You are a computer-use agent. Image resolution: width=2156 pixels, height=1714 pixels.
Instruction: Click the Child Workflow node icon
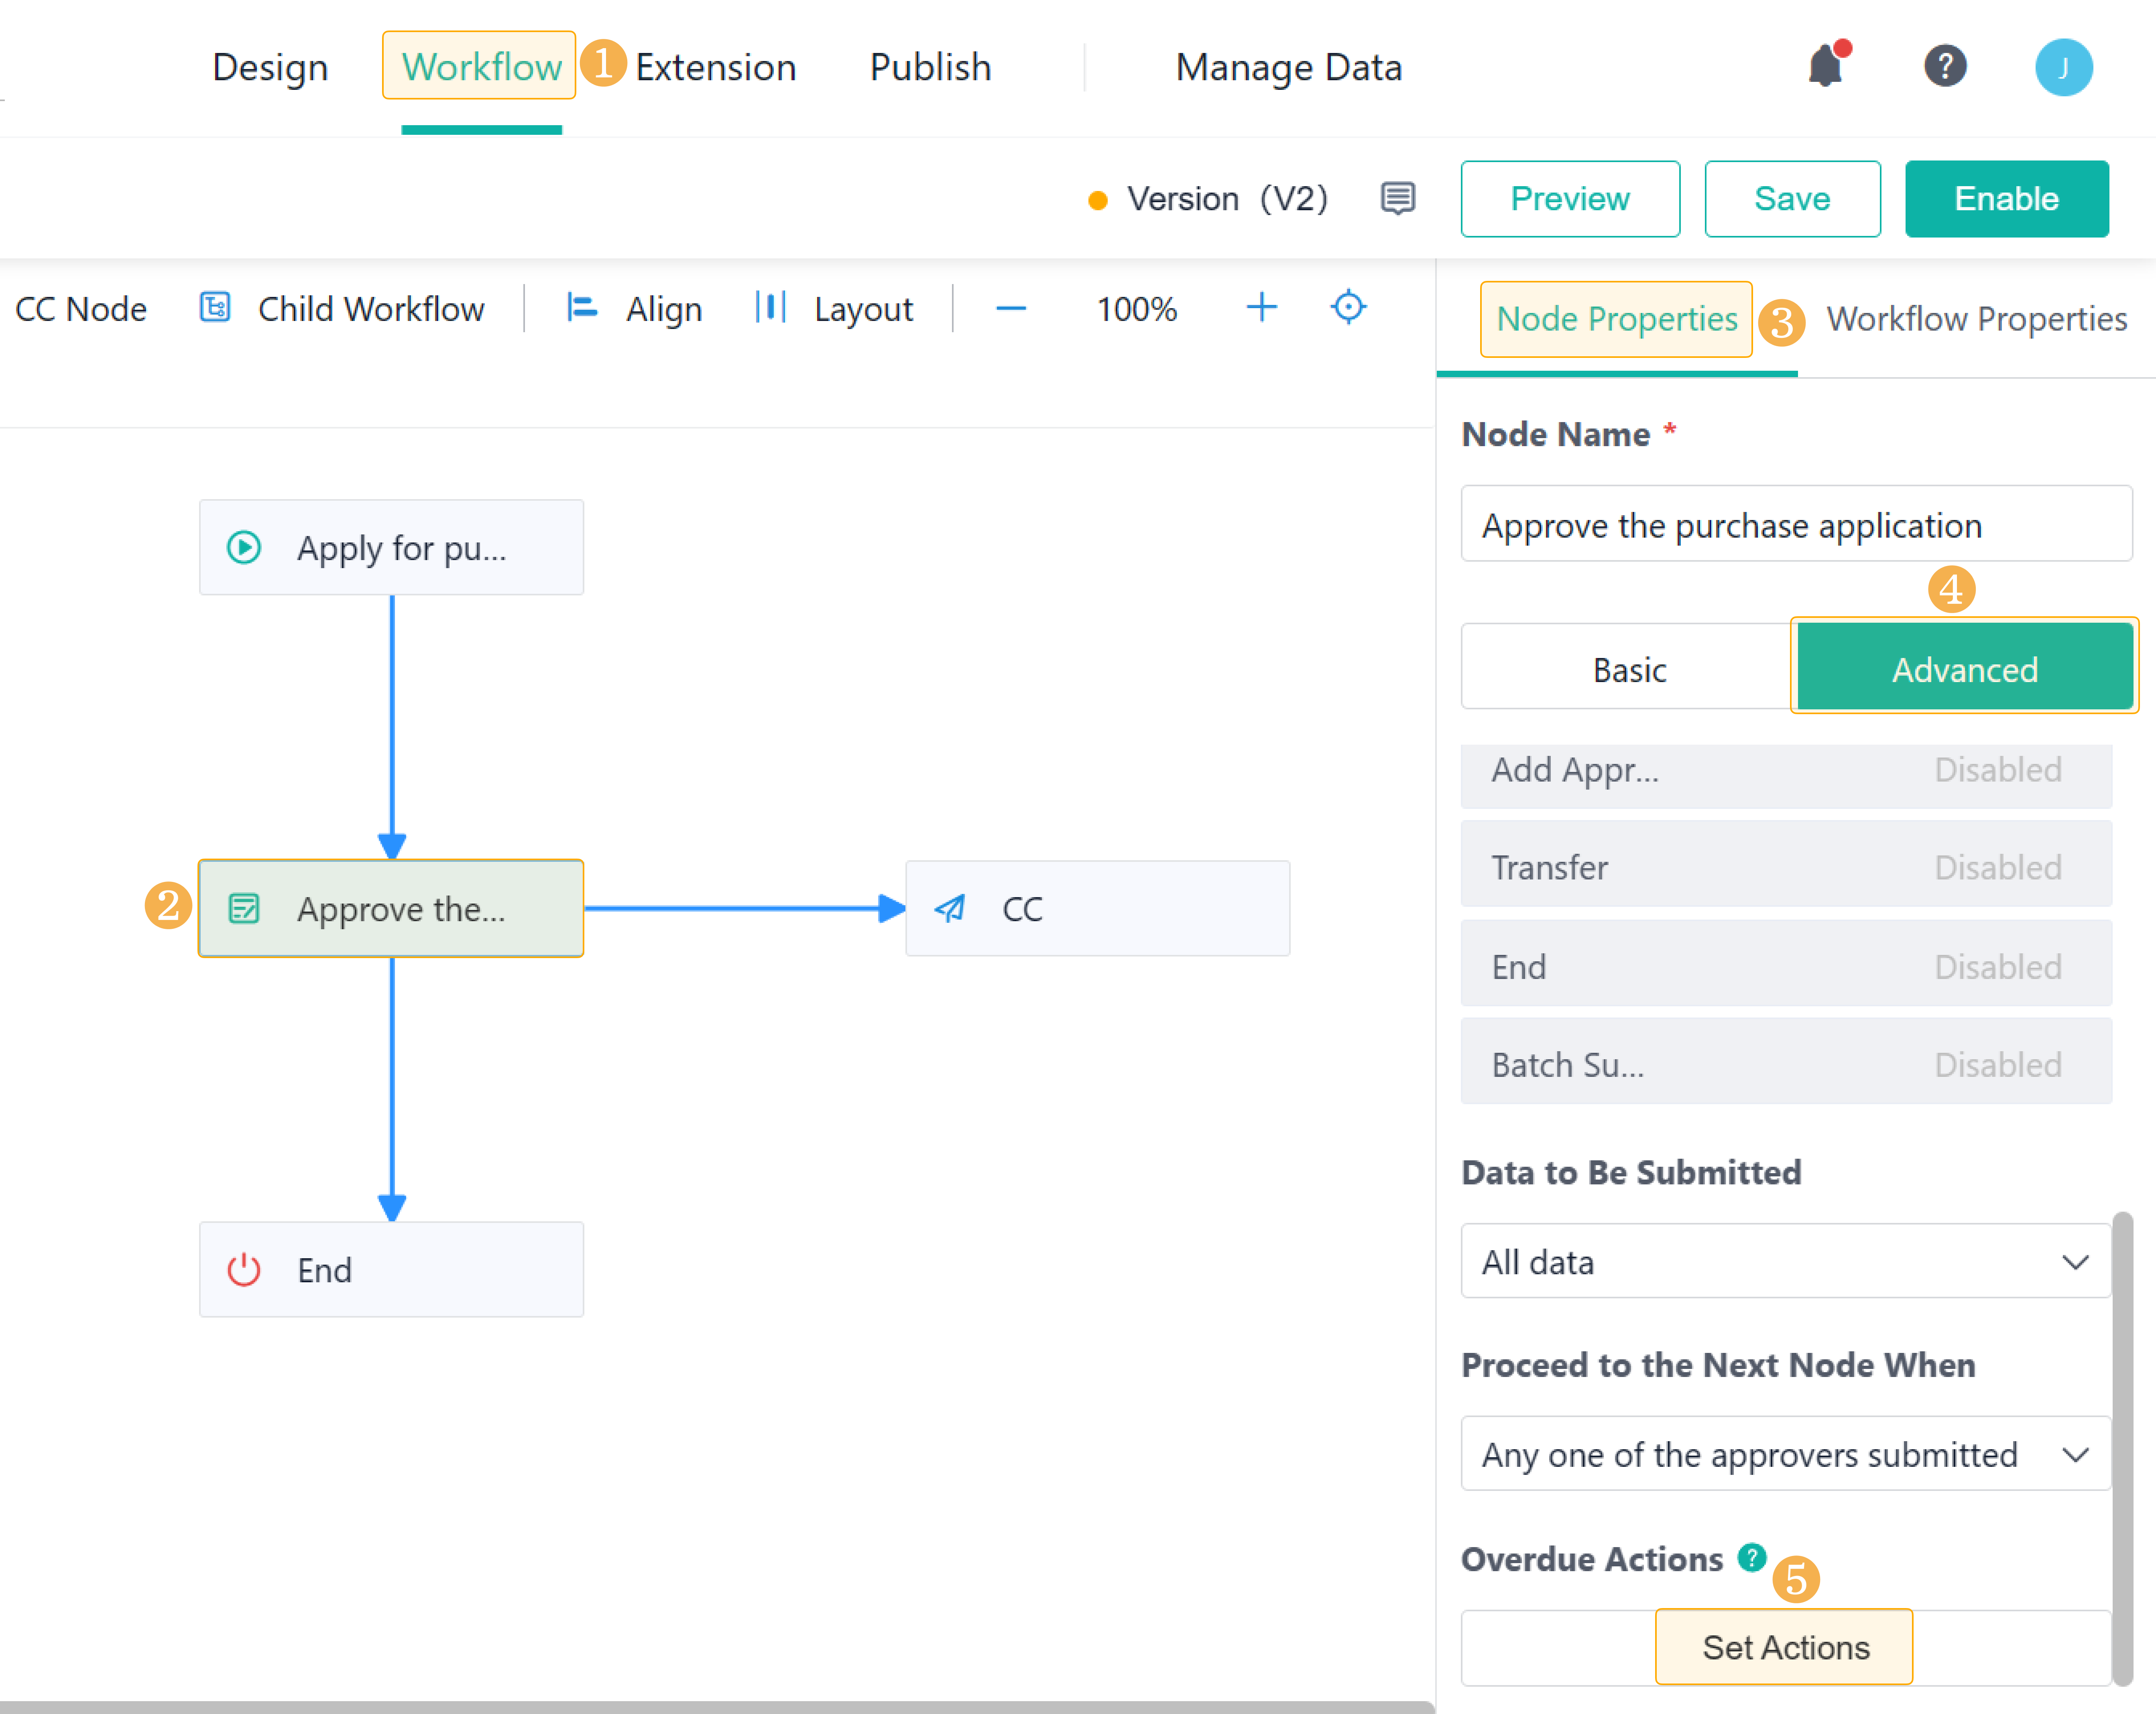point(215,307)
